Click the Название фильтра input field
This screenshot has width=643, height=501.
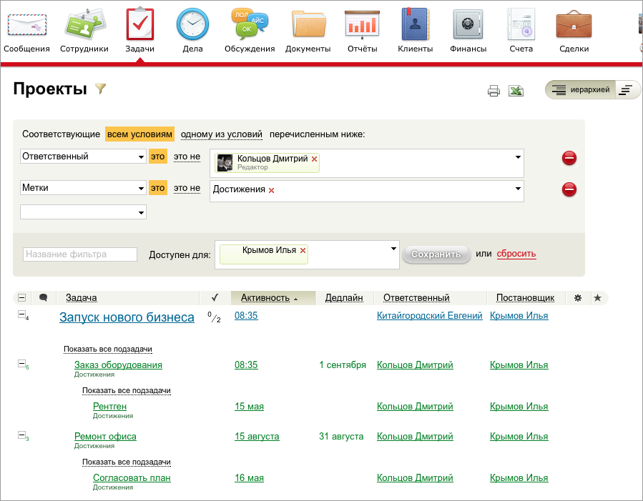80,254
